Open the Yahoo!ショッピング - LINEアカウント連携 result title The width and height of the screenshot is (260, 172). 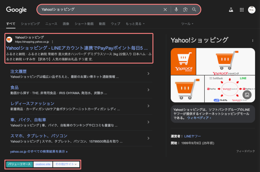click(77, 48)
